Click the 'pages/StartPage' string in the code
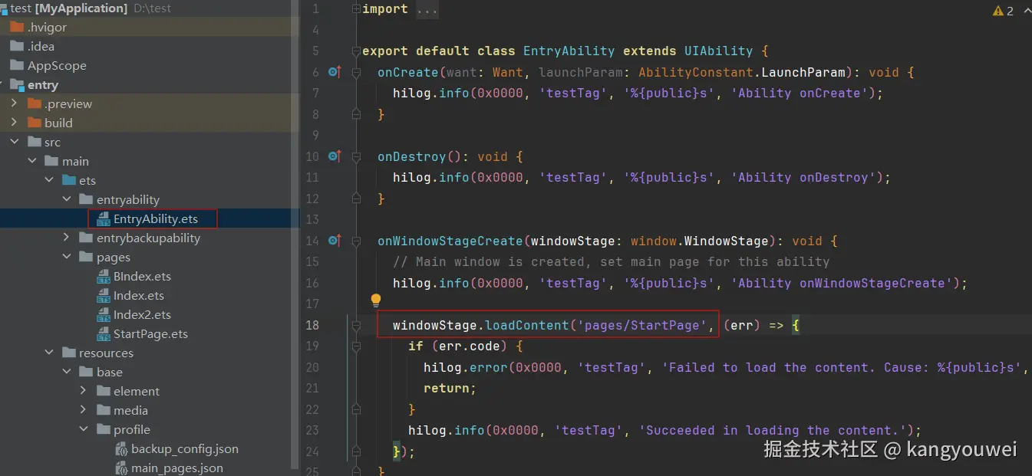Image resolution: width=1032 pixels, height=476 pixels. click(x=642, y=325)
